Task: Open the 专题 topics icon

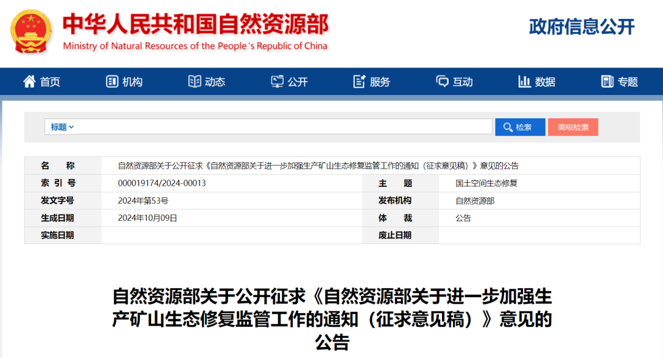Action: 608,81
